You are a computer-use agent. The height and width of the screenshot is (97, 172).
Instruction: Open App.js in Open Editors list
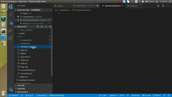33,13
